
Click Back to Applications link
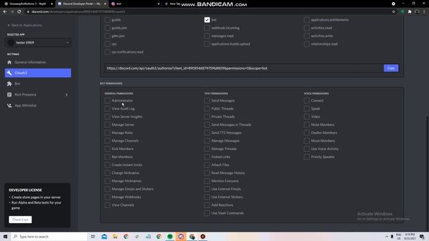click(x=25, y=25)
